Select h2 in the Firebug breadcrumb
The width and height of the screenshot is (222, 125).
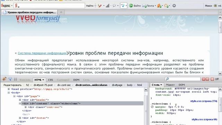pos(27,85)
